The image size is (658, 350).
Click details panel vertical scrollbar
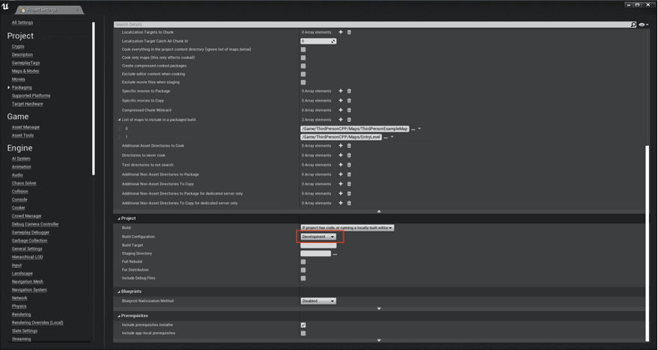point(647,243)
